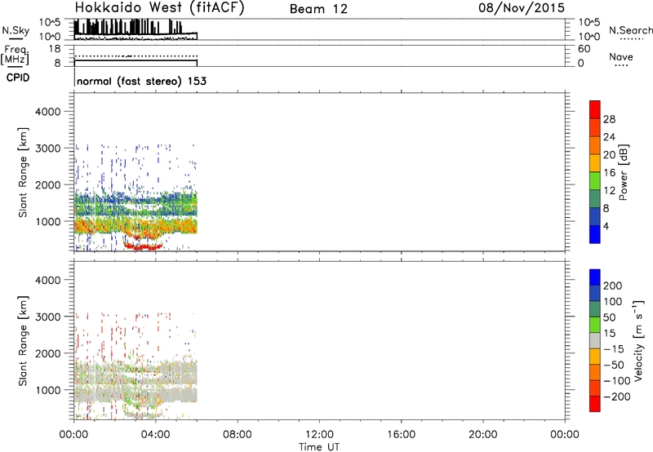Click the 'Hokkaido West (fitACF)' title
Screen dimensions: 653x452
click(159, 7)
